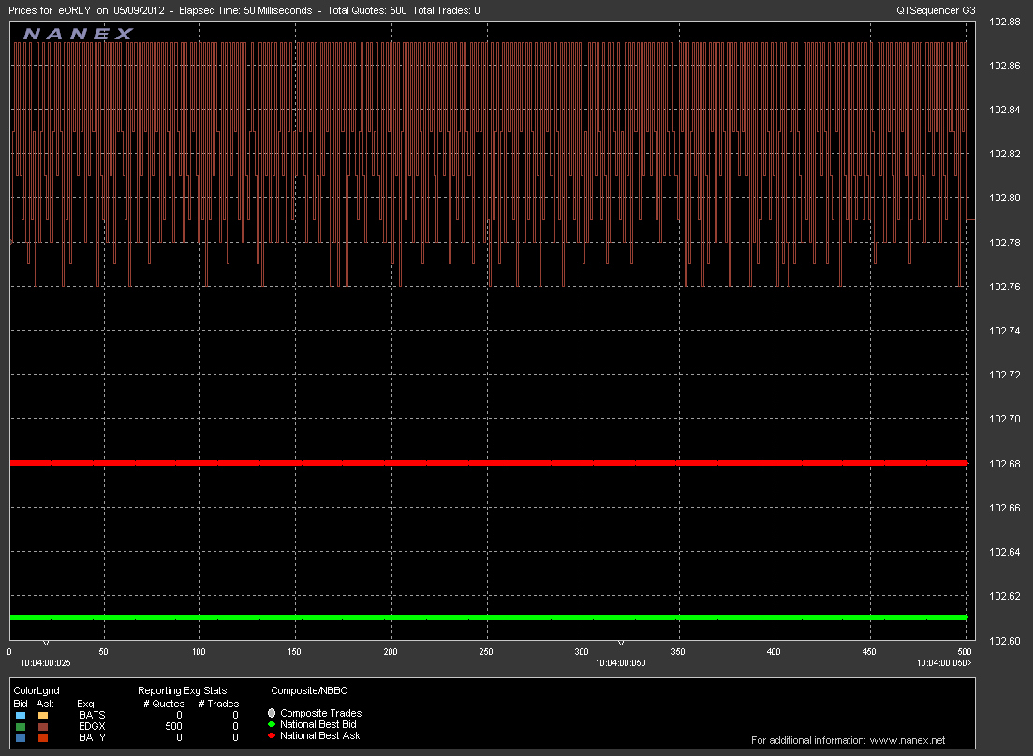Click the 250 tick label on x-axis

pos(485,652)
